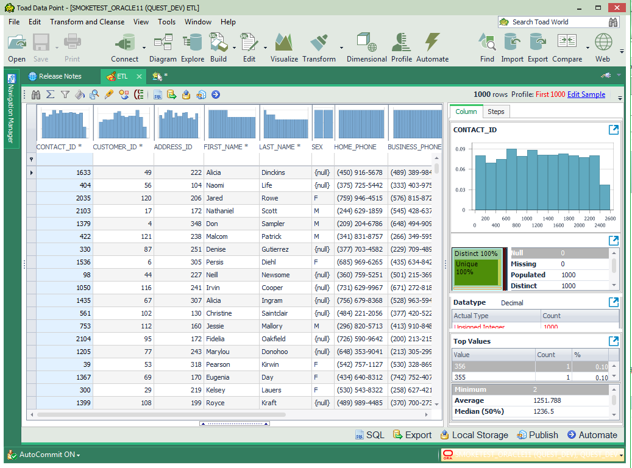The width and height of the screenshot is (632, 468).
Task: Open dropdown arrow next to Connect
Action: coord(144,48)
